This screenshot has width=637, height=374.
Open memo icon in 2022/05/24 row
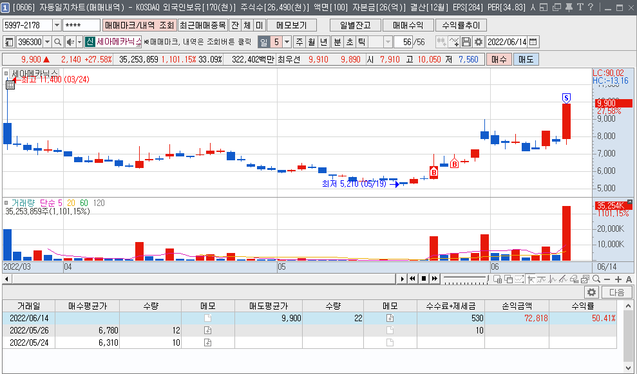[x=207, y=342]
